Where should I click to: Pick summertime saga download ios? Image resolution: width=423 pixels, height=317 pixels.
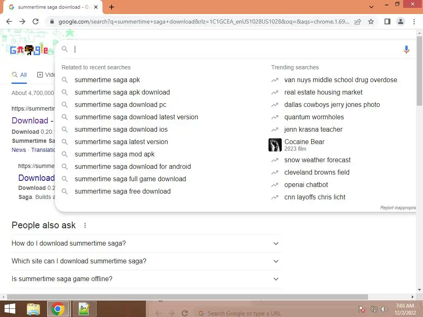[121, 130]
